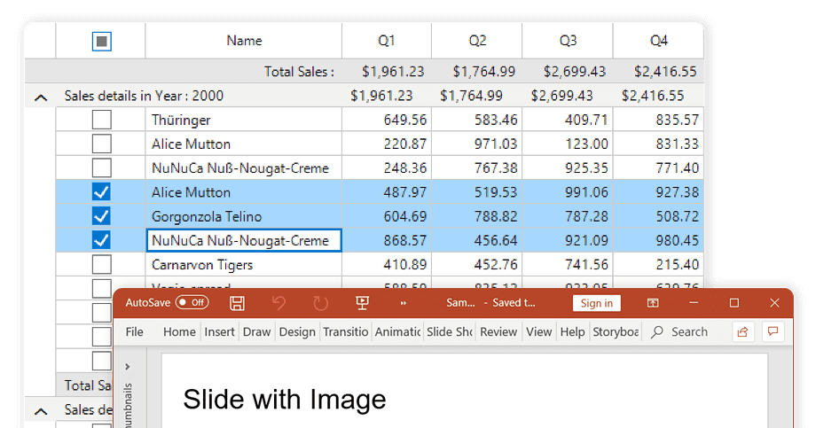The height and width of the screenshot is (428, 816).
Task: Switch to the Design tab
Action: 297,331
